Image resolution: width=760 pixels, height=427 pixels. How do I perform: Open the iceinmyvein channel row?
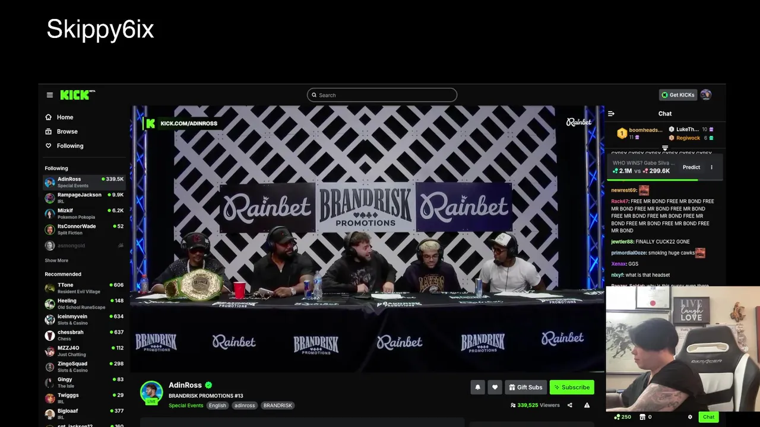tap(84, 320)
